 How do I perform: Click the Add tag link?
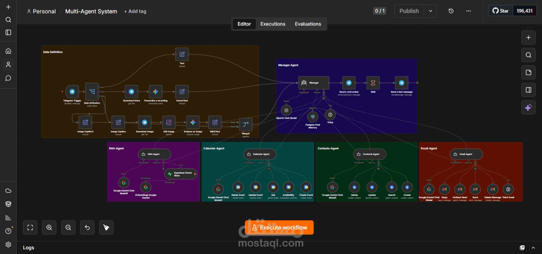click(135, 11)
